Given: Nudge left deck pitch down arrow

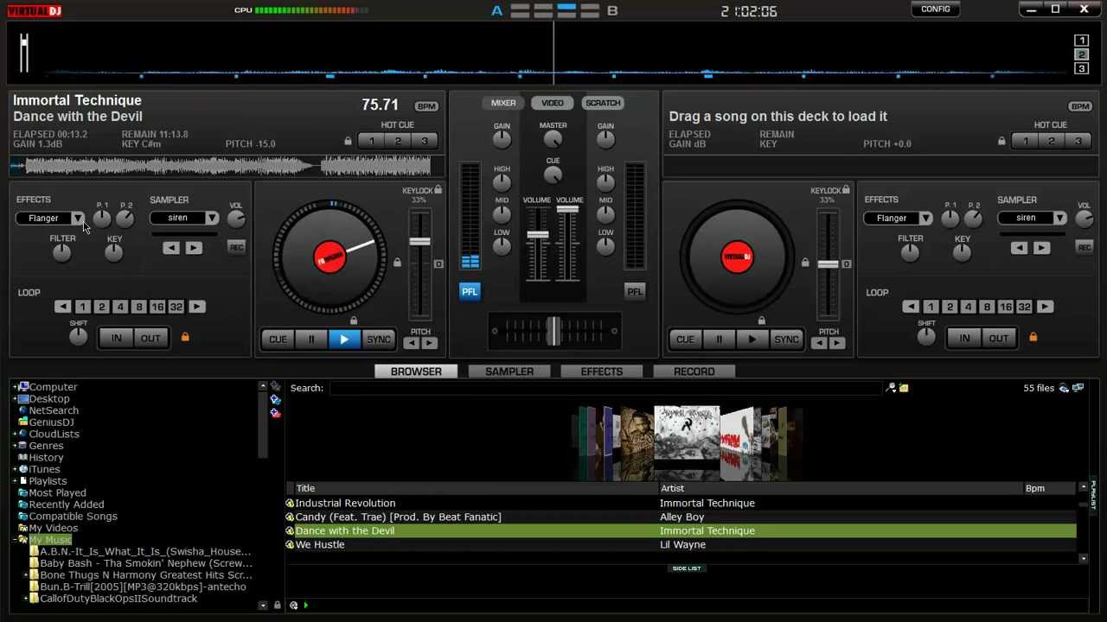Looking at the screenshot, I should 412,343.
